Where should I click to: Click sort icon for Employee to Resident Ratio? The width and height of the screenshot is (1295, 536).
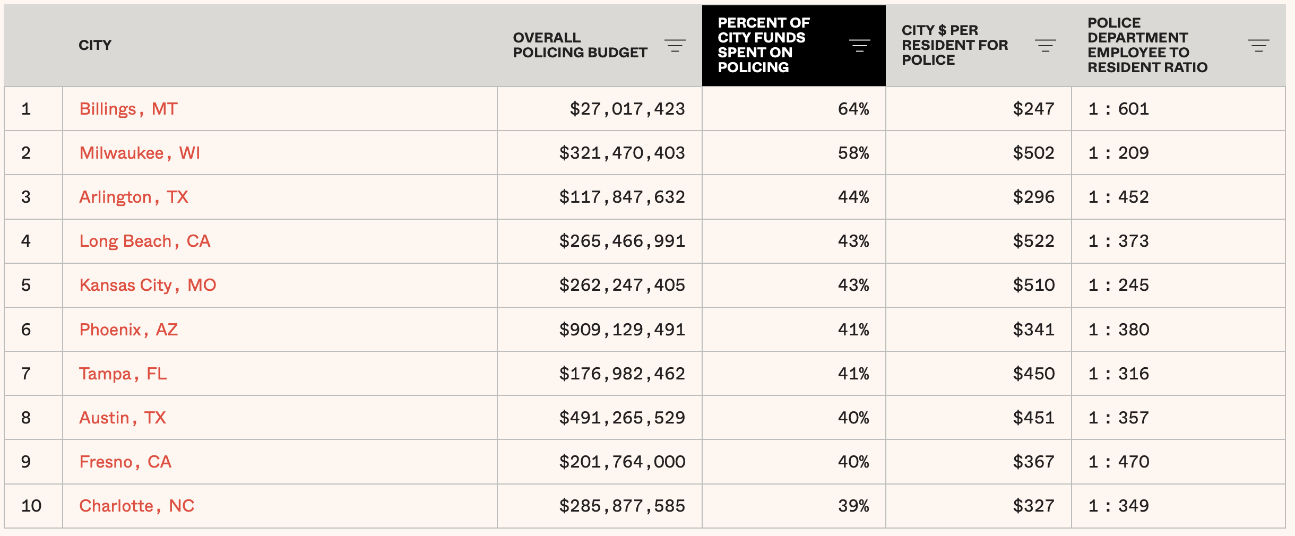(1258, 46)
